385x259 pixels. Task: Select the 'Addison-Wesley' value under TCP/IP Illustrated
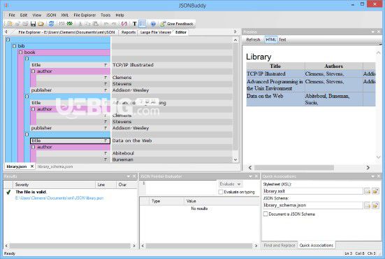tap(131, 90)
